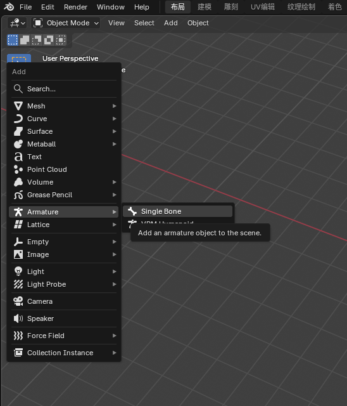Switch to the UV编辑 workspace tab

click(263, 7)
